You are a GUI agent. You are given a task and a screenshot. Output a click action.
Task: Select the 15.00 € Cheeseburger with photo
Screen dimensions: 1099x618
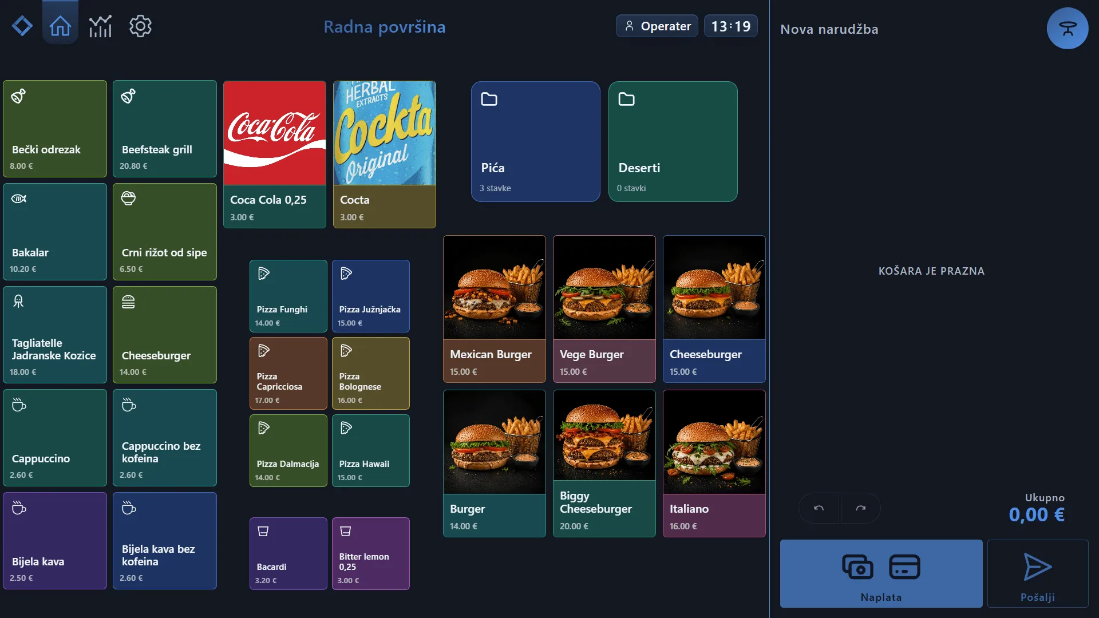pos(714,309)
